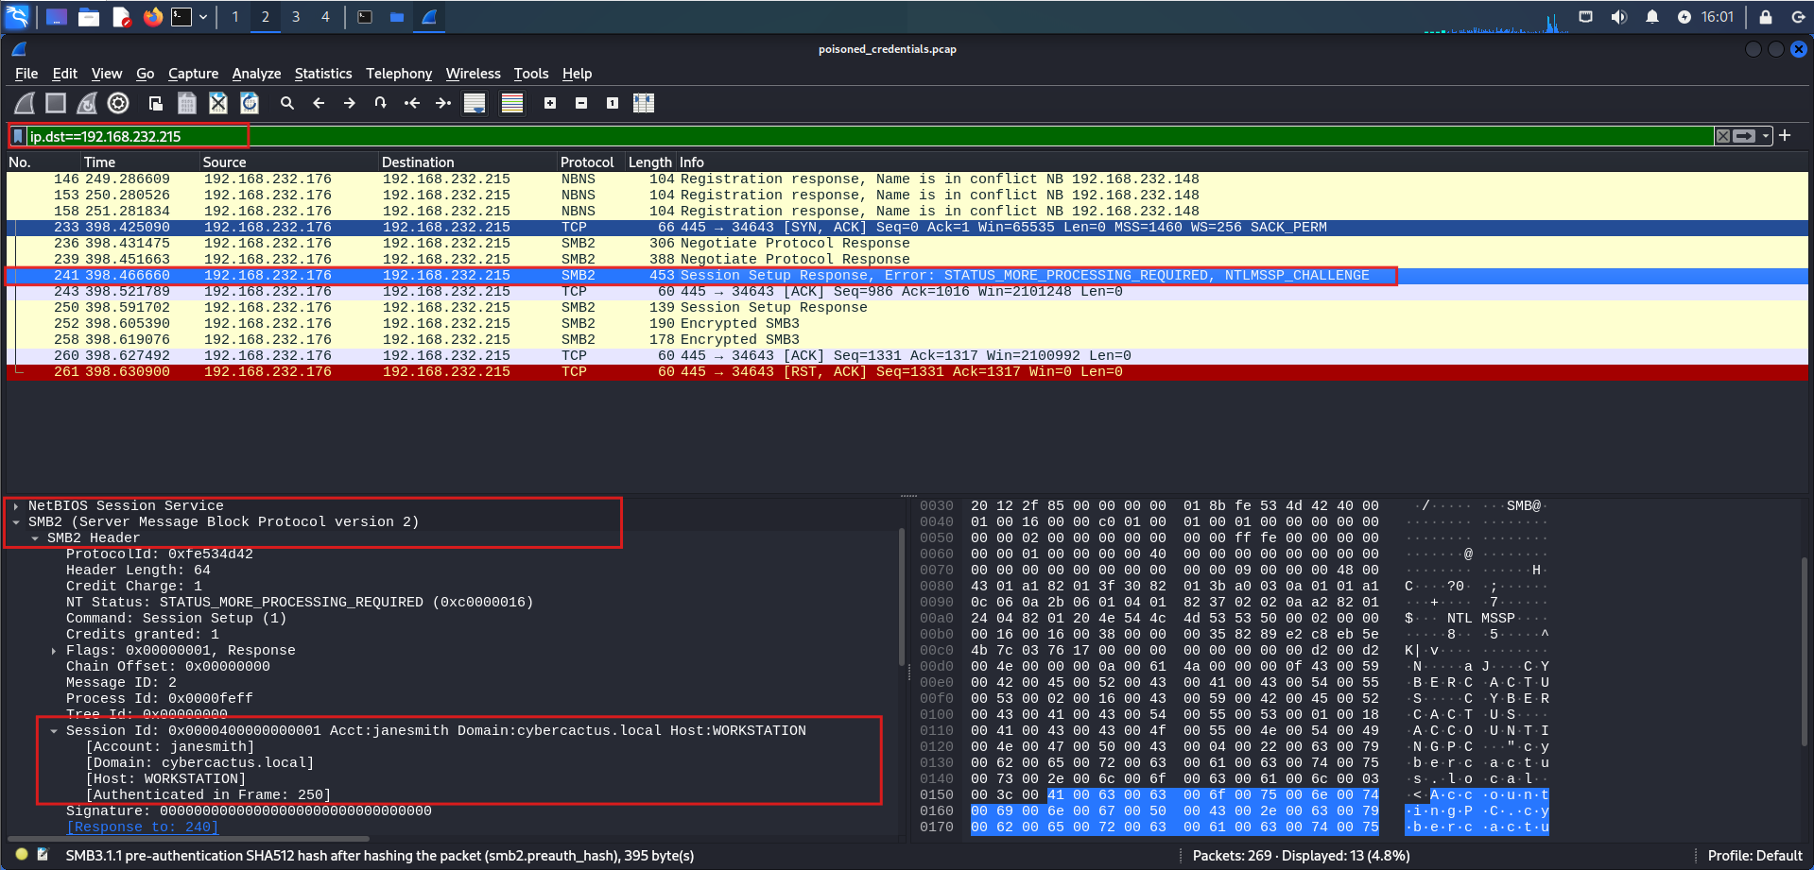Screen dimensions: 1814x870
Task: Open capture options gear icon
Action: coord(118,103)
